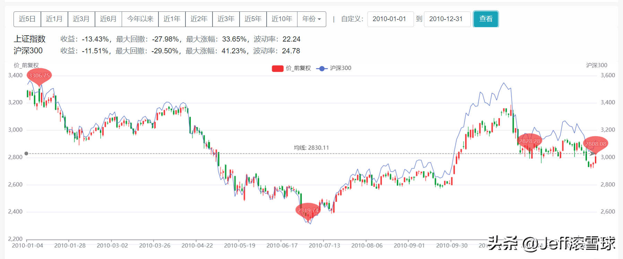This screenshot has height=259, width=623.
Task: Choose the 近10年 range
Action: click(282, 19)
